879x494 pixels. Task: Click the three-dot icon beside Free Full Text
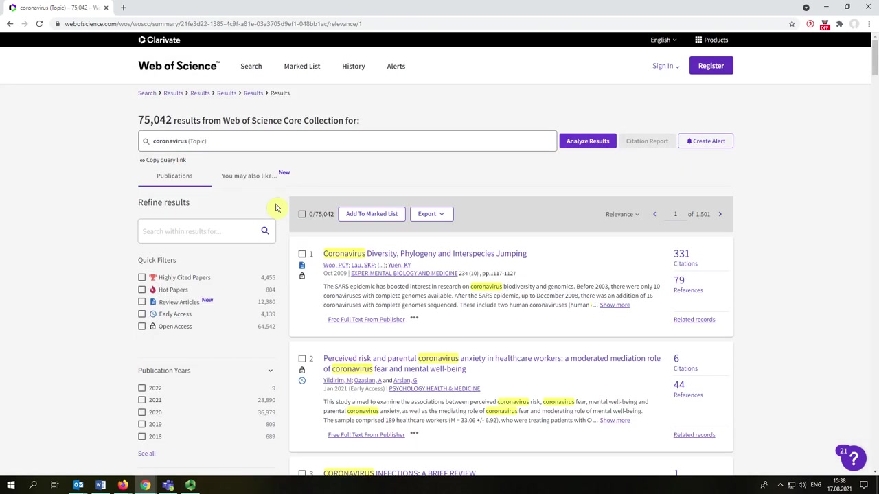tap(414, 318)
